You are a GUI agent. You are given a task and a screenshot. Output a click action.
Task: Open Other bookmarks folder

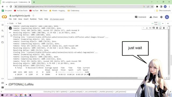[163, 11]
